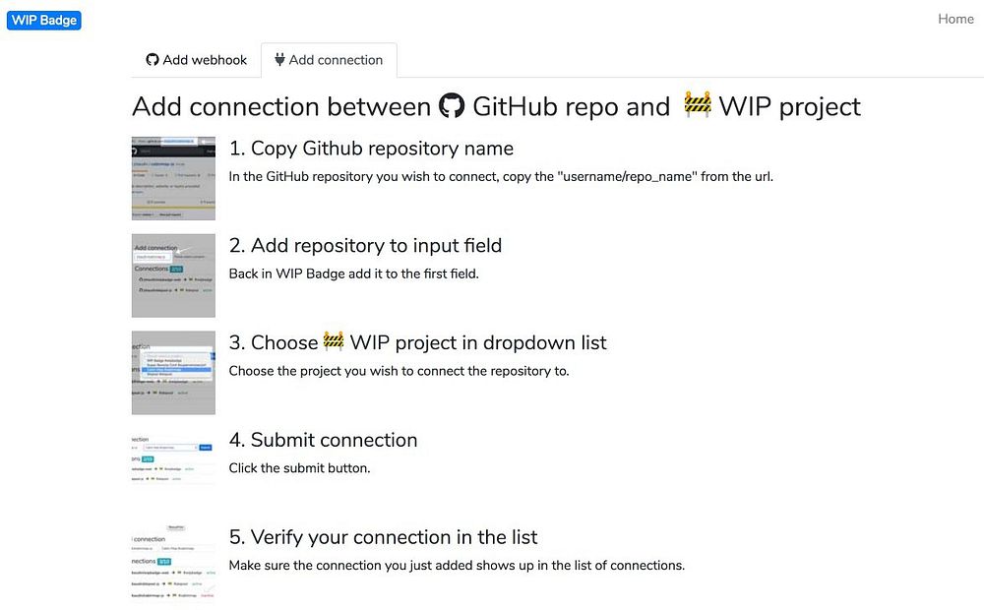Screen dimensions: 984x610
Task: Select the Add connection tab
Action: coord(329,60)
